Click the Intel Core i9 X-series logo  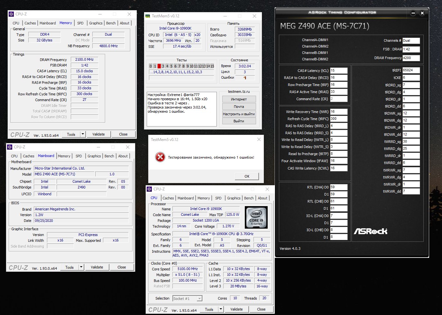coord(256,218)
